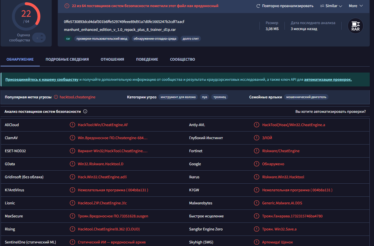
Task: Click the nya threat category chip
Action: [204, 97]
